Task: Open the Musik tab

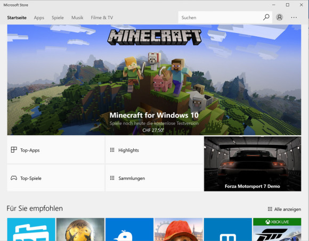Action: pyautogui.click(x=77, y=18)
